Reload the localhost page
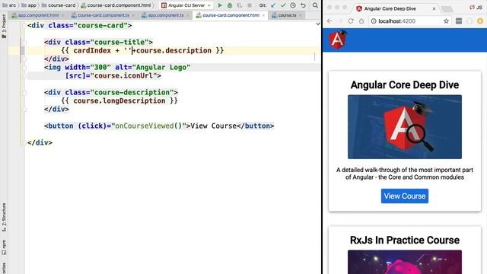487x274 pixels. coord(351,21)
